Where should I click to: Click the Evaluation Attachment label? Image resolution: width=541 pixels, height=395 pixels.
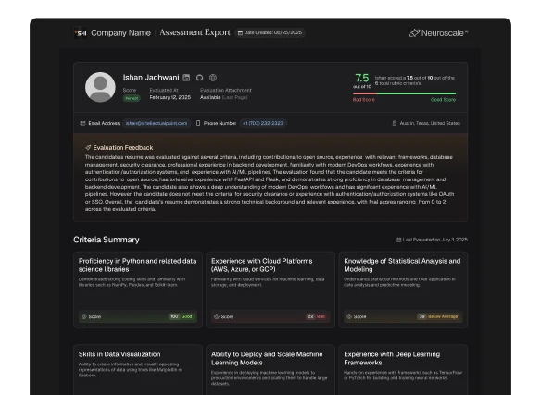[226, 90]
